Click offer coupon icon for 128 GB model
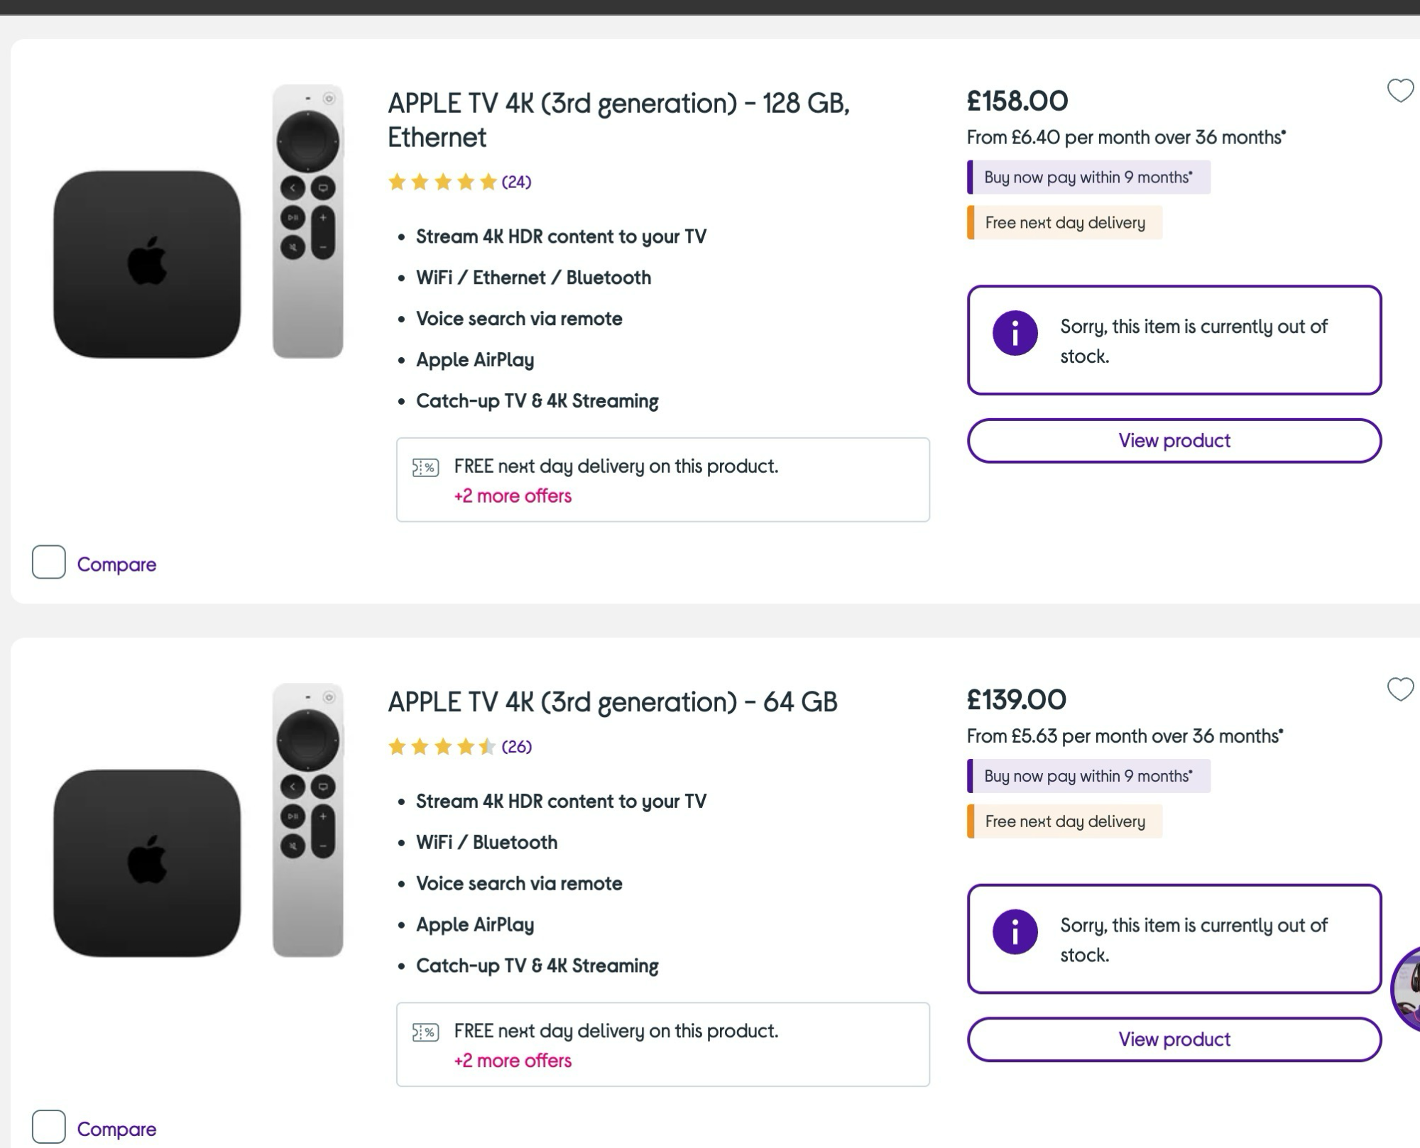The height and width of the screenshot is (1148, 1420). [x=425, y=467]
